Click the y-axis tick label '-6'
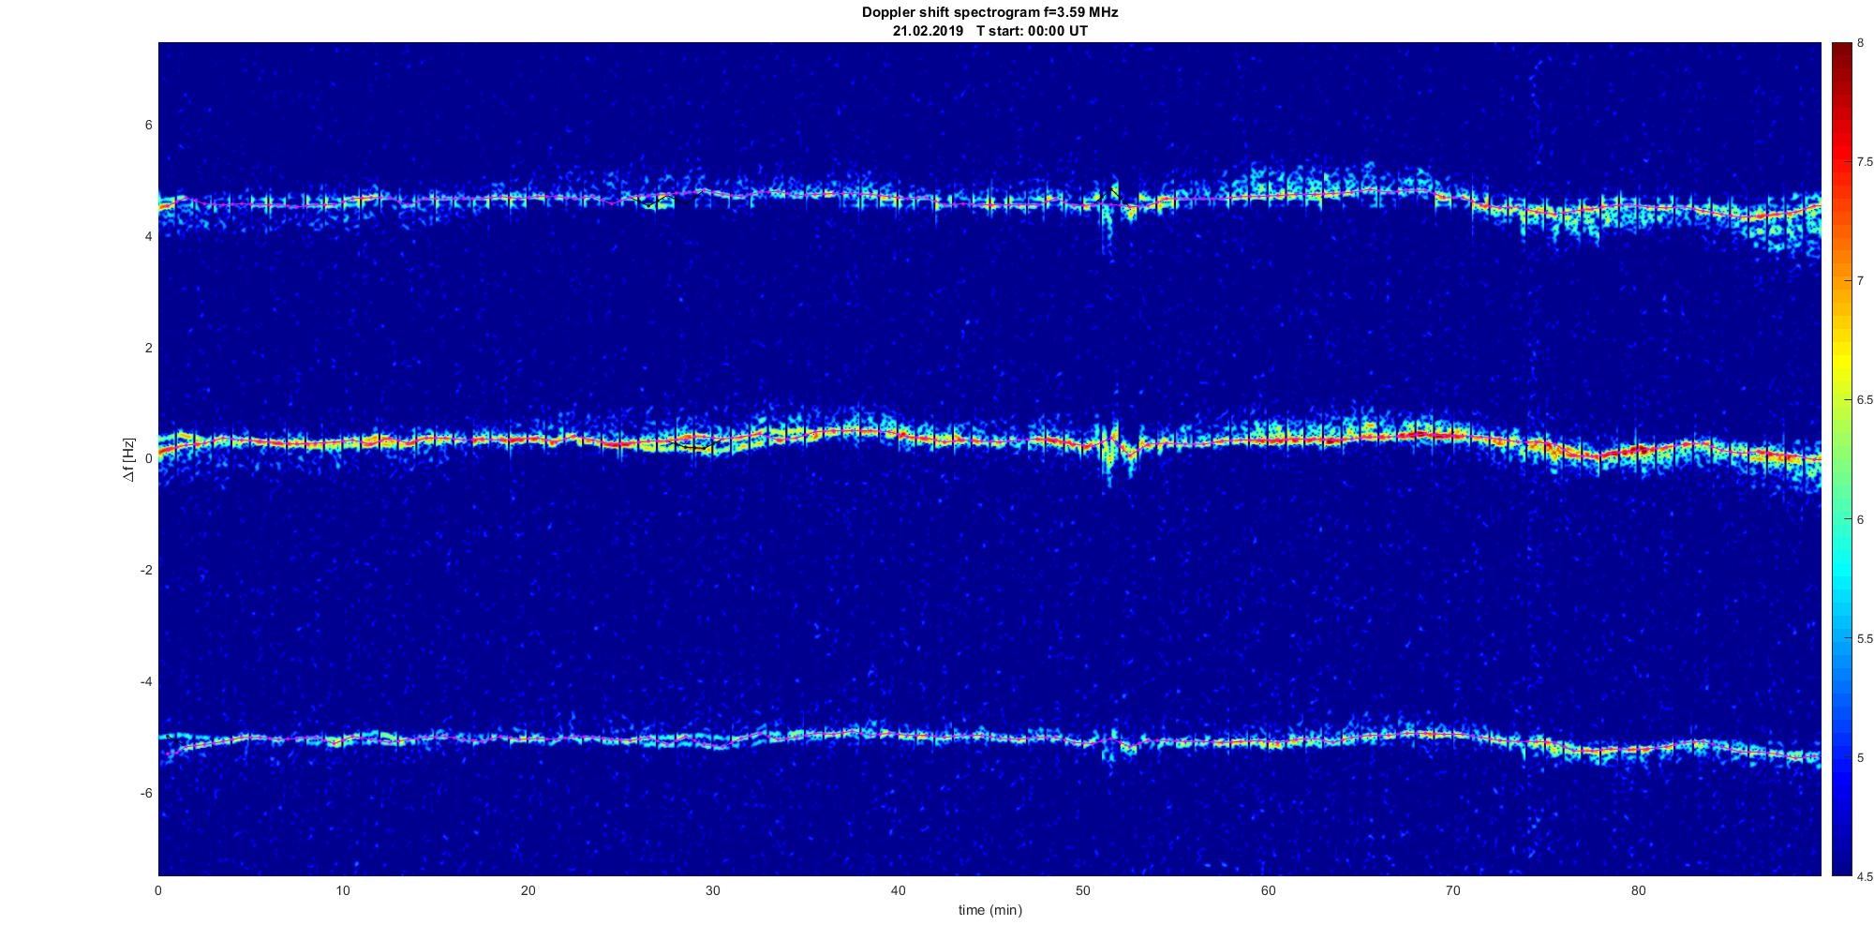 tap(146, 793)
